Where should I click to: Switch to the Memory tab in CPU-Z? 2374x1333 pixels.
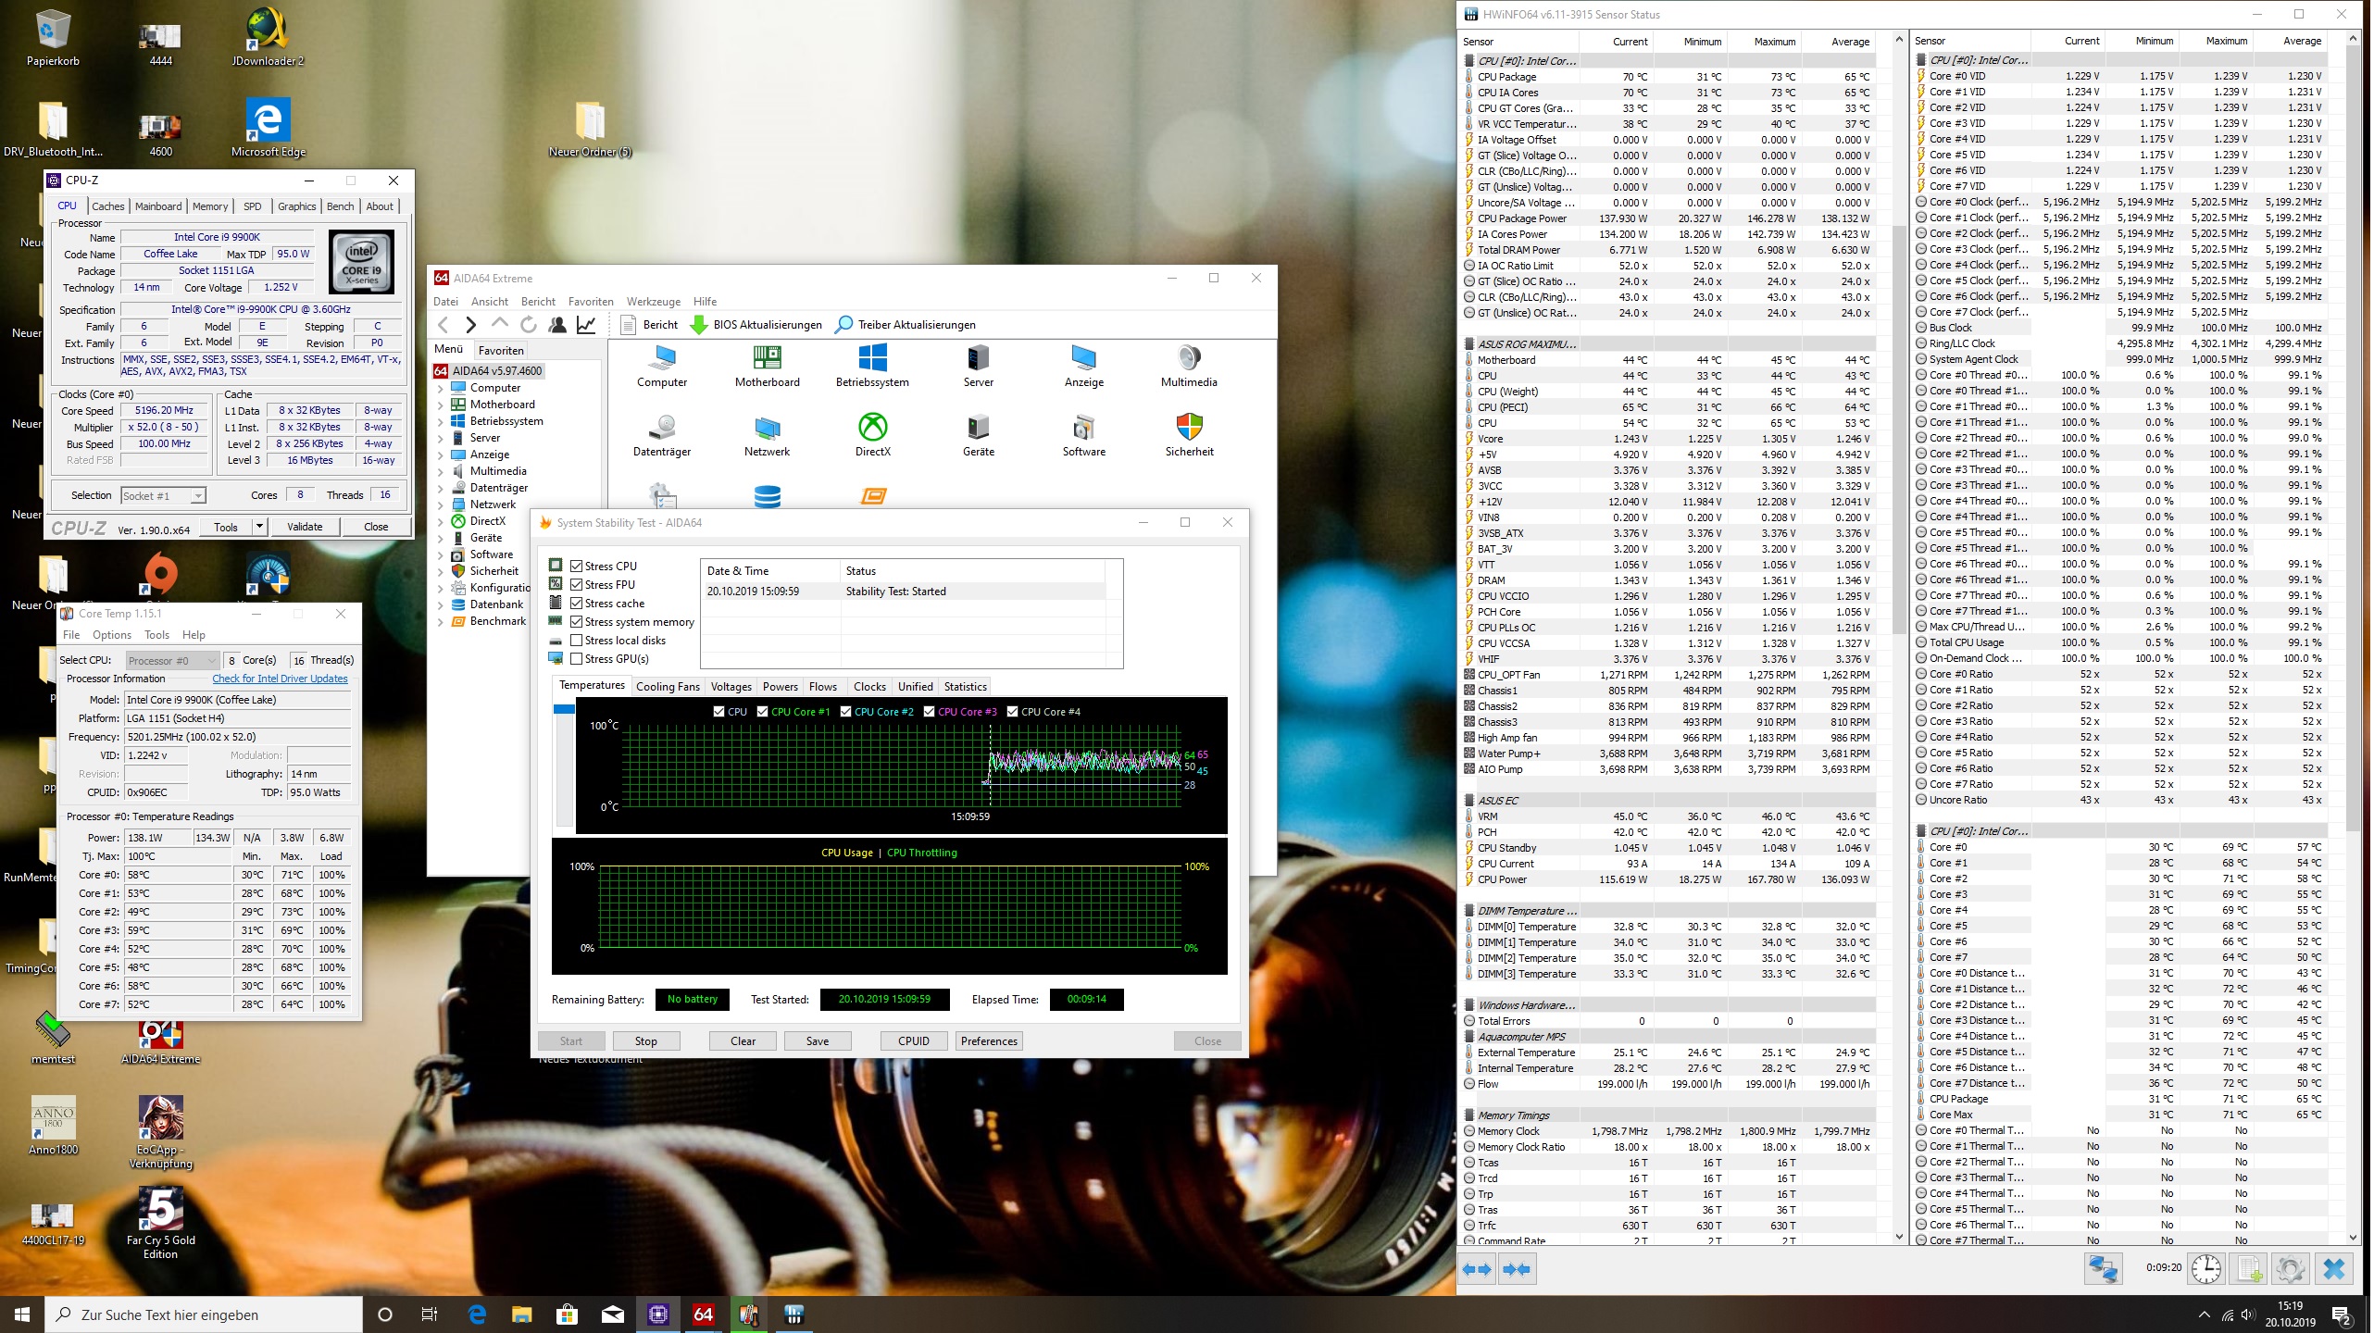click(x=210, y=206)
